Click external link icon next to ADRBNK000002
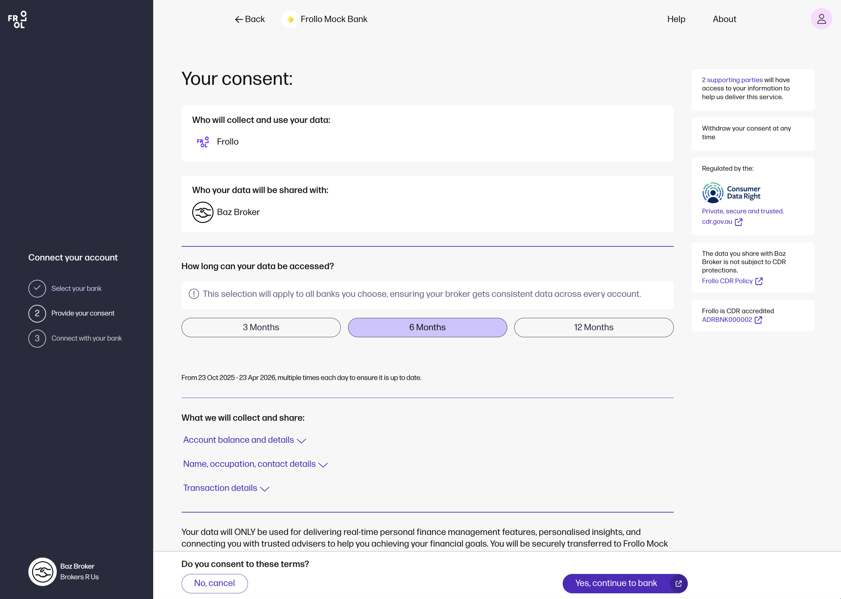Image resolution: width=841 pixels, height=599 pixels. click(758, 320)
